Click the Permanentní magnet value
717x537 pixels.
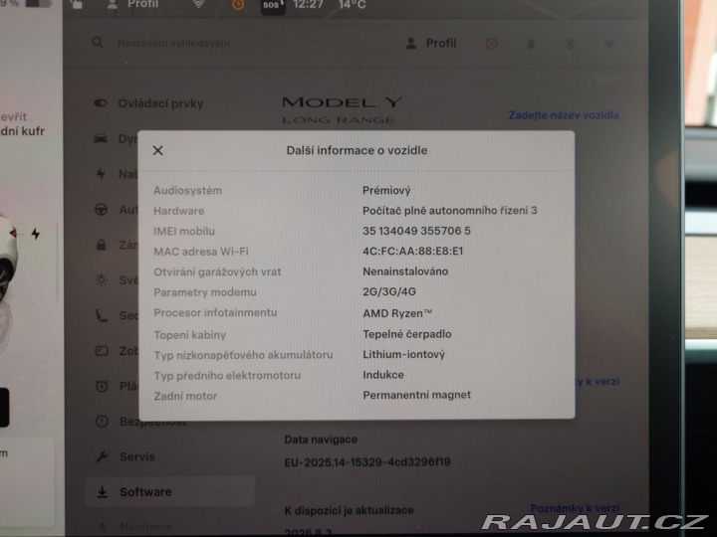pos(416,395)
